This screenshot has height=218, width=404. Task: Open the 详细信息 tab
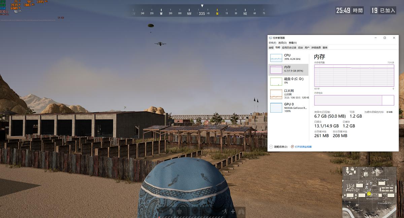click(316, 48)
